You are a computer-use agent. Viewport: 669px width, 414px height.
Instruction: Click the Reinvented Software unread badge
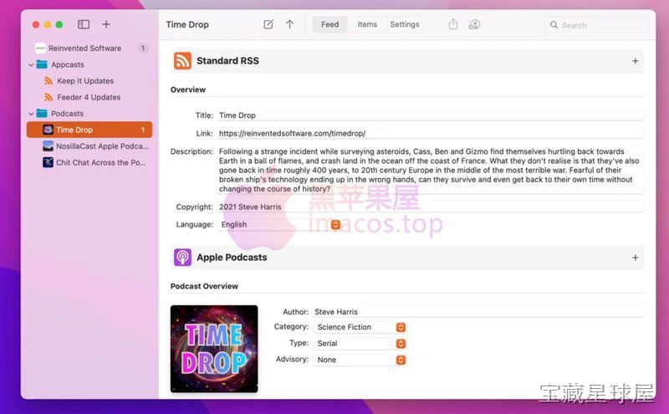coord(143,49)
